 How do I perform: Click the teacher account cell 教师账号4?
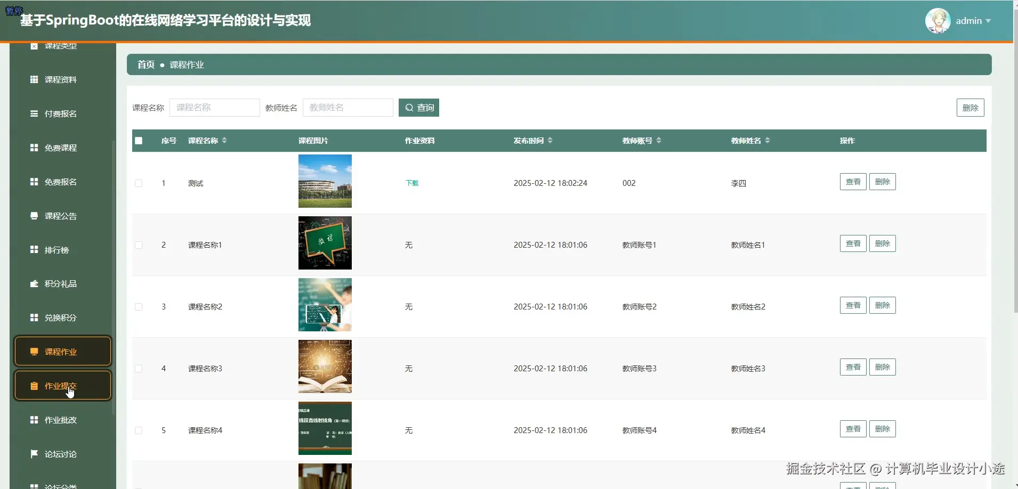coord(640,430)
